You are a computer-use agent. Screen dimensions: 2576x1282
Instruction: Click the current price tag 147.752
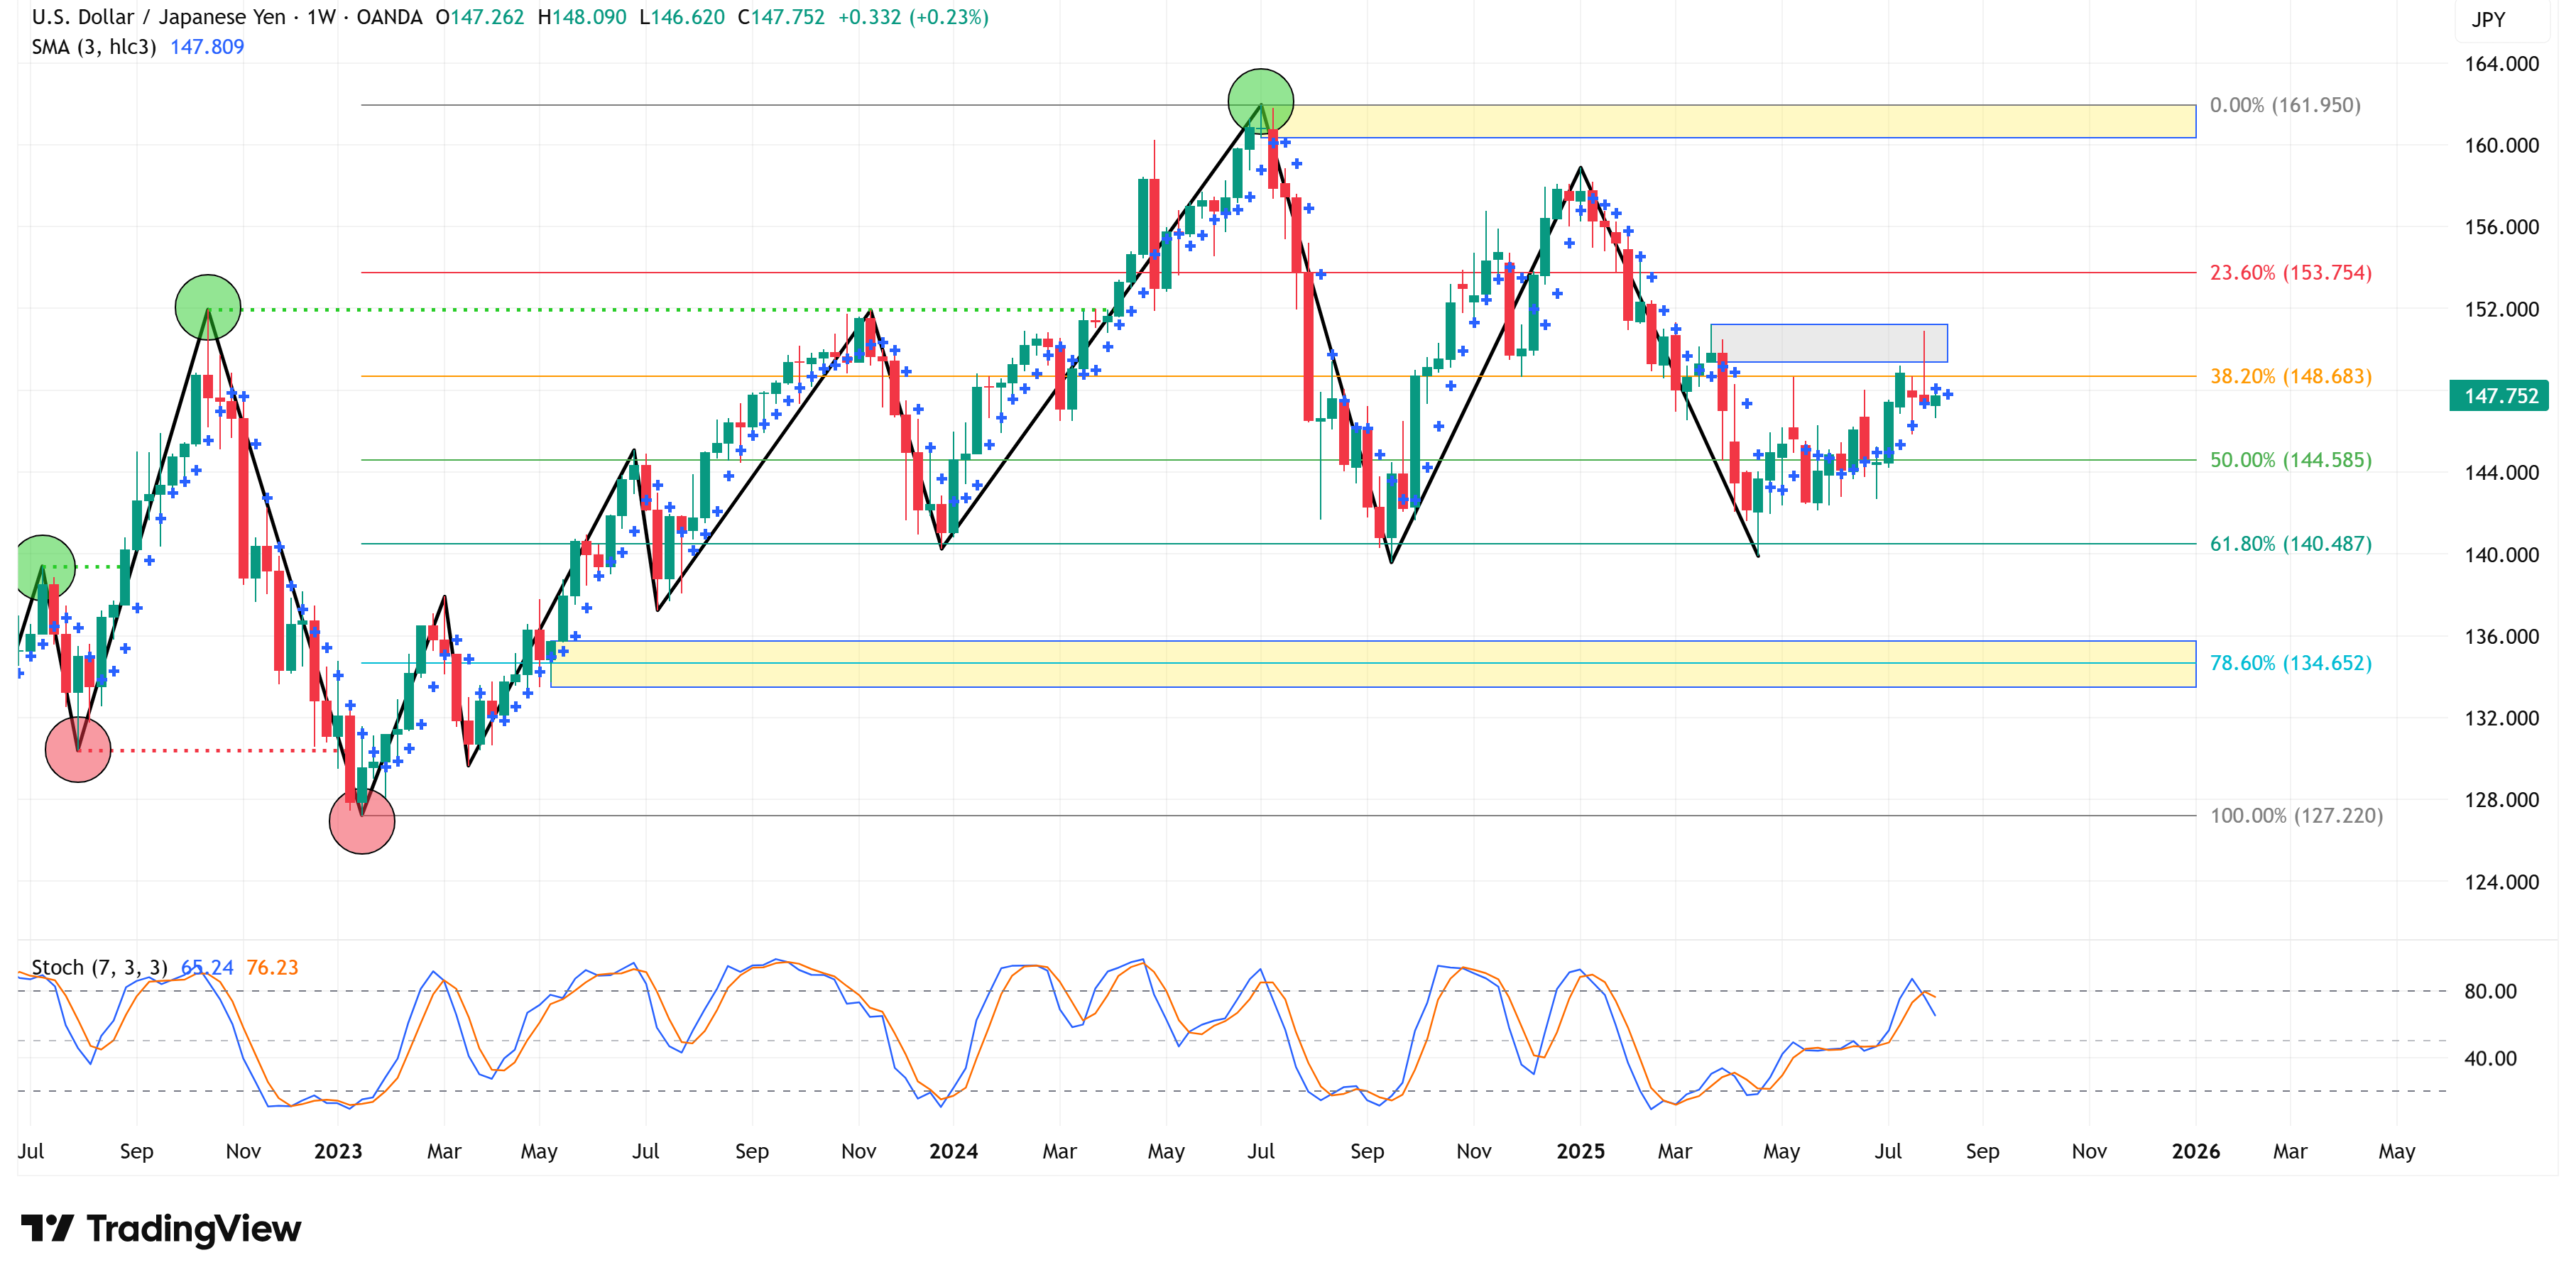(x=2499, y=396)
